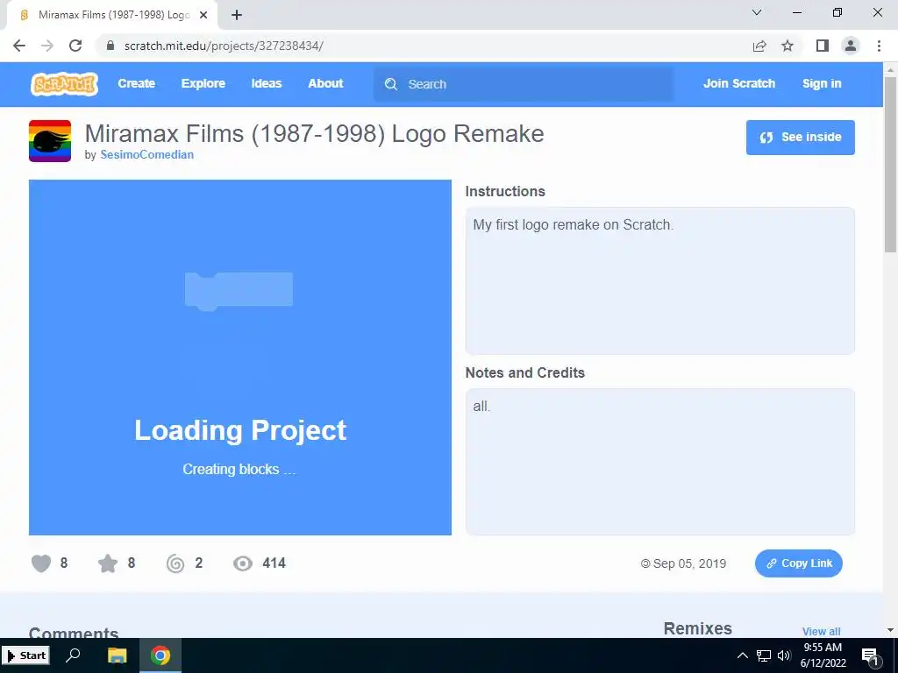Click Sign in link
This screenshot has height=673, width=898.
(821, 83)
